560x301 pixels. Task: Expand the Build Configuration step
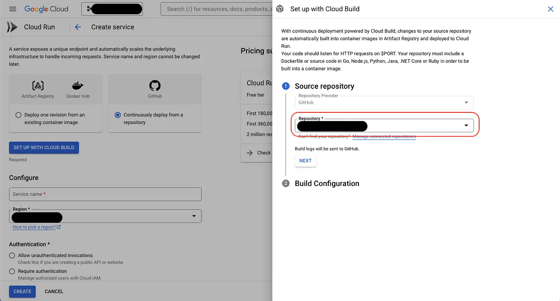(327, 183)
